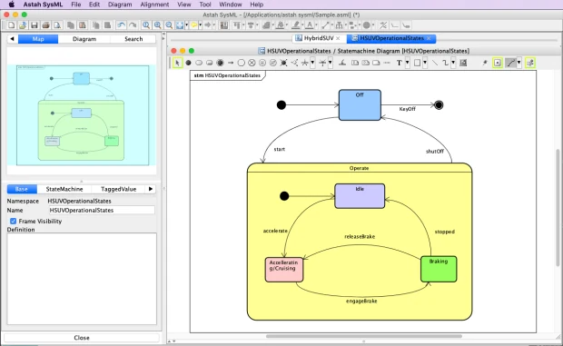Expand more property tabs with right triangle

[151, 189]
